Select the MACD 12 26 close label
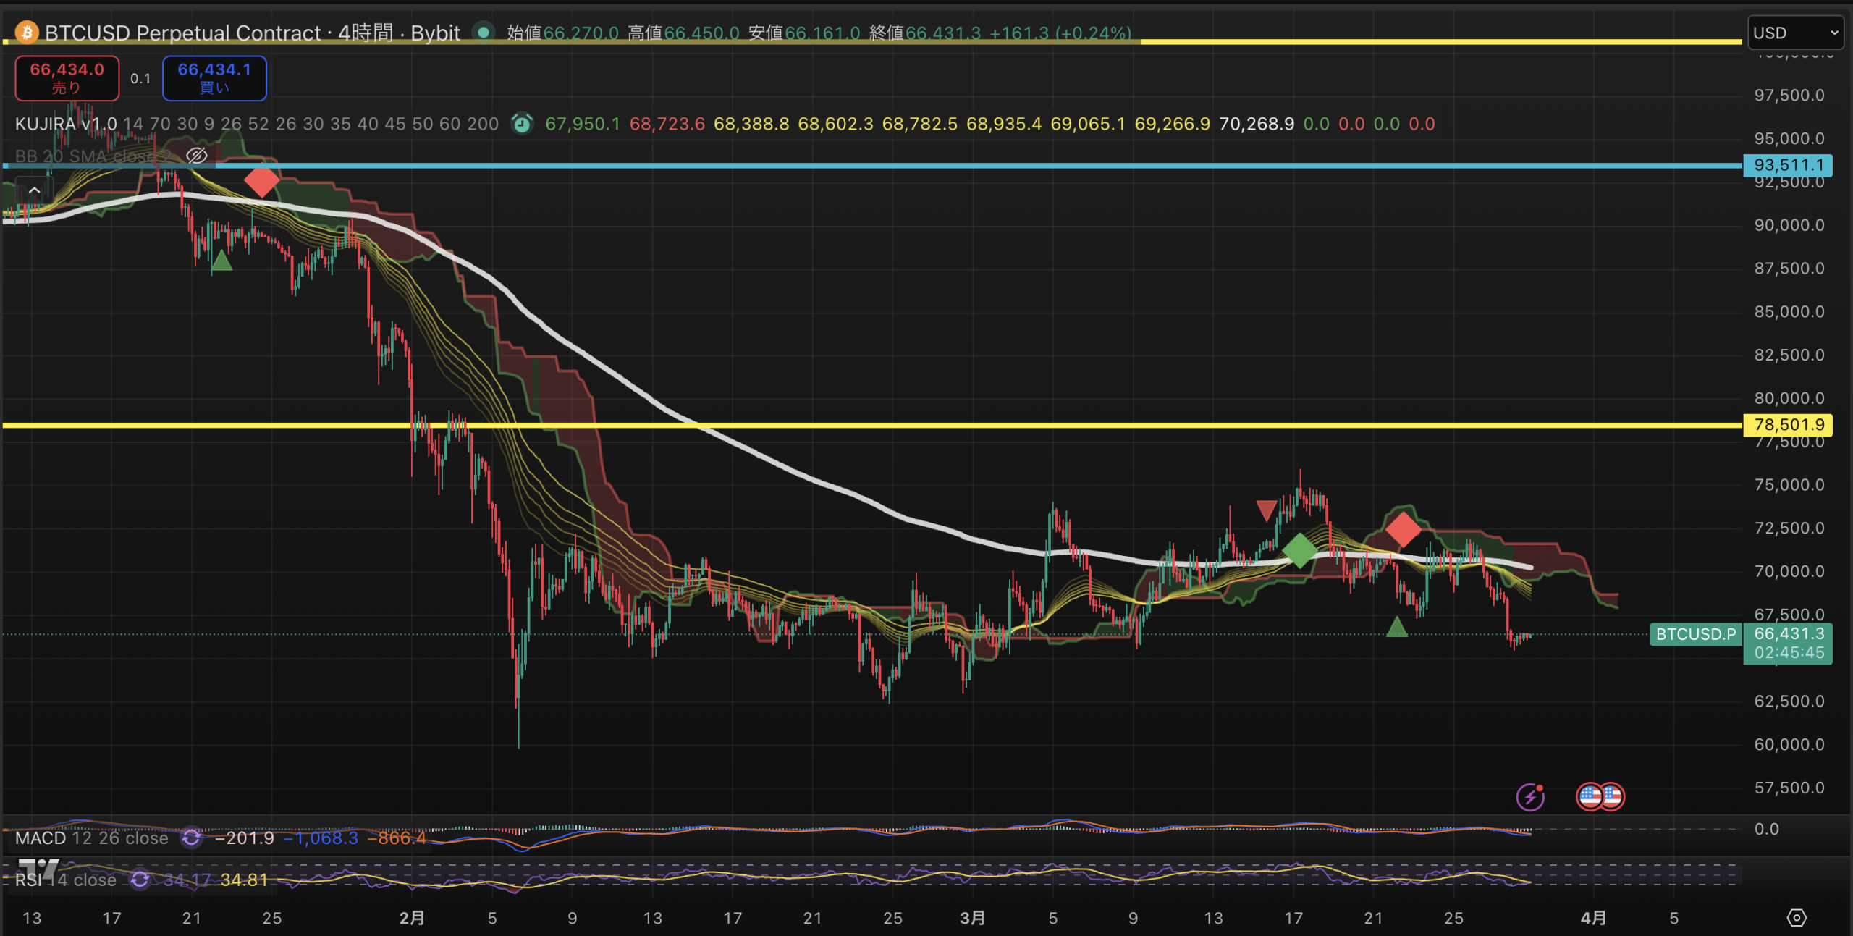1853x936 pixels. pyautogui.click(x=91, y=838)
